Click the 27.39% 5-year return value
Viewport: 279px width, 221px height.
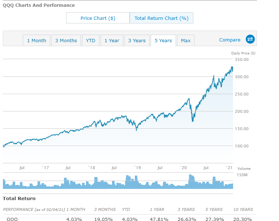tap(215, 219)
